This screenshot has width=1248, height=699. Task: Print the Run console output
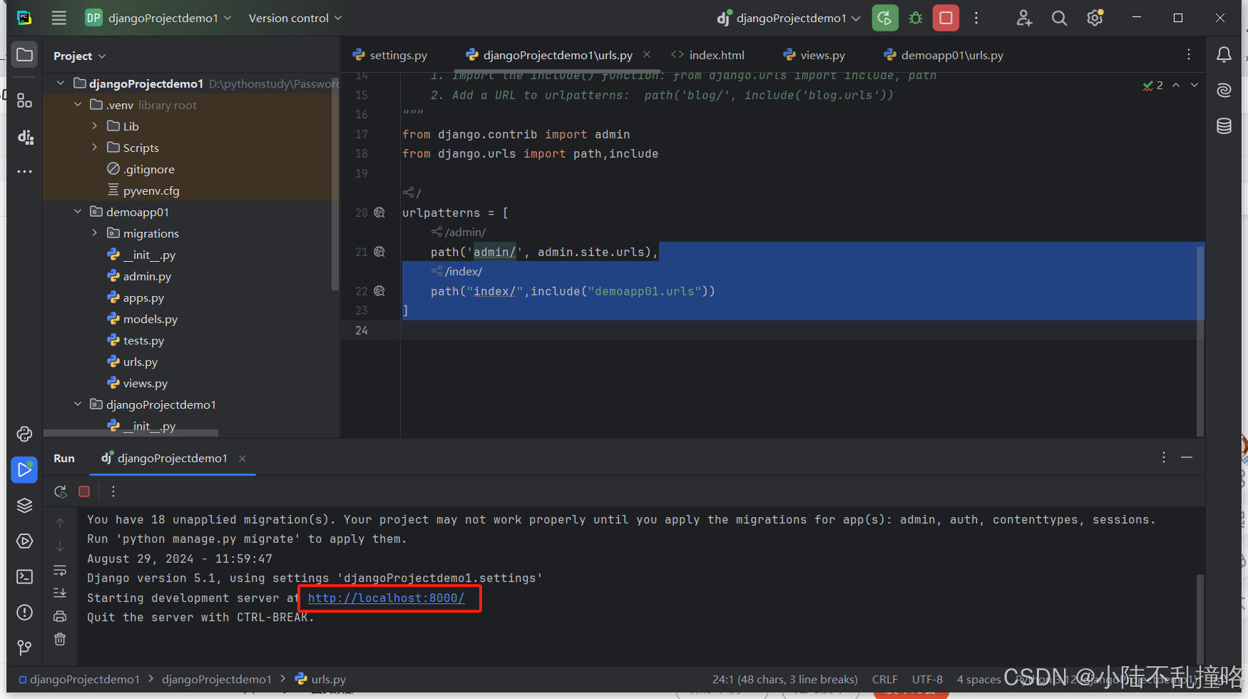[60, 616]
